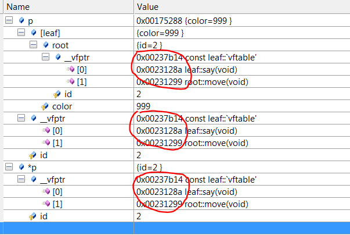The width and height of the screenshot is (350, 235).
Task: Select vftable value of __vfptr below color
Action: (x=196, y=119)
